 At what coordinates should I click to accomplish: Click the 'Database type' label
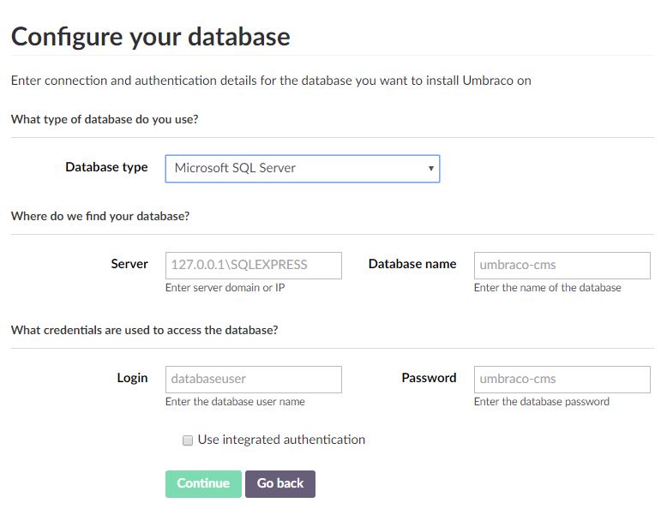tap(106, 167)
